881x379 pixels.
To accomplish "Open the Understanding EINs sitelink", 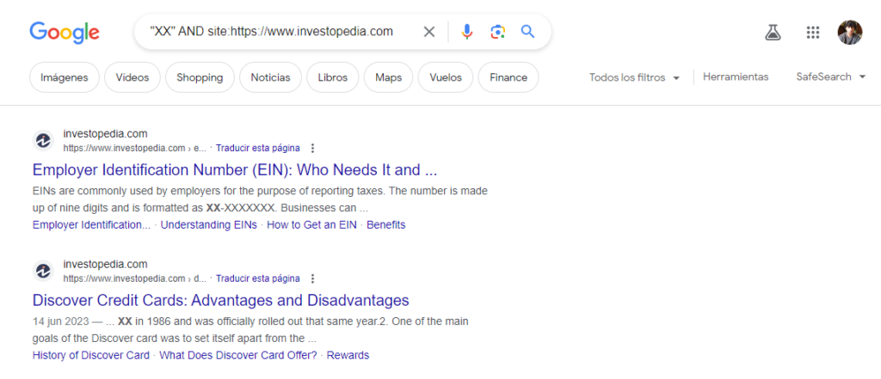I will [x=208, y=225].
